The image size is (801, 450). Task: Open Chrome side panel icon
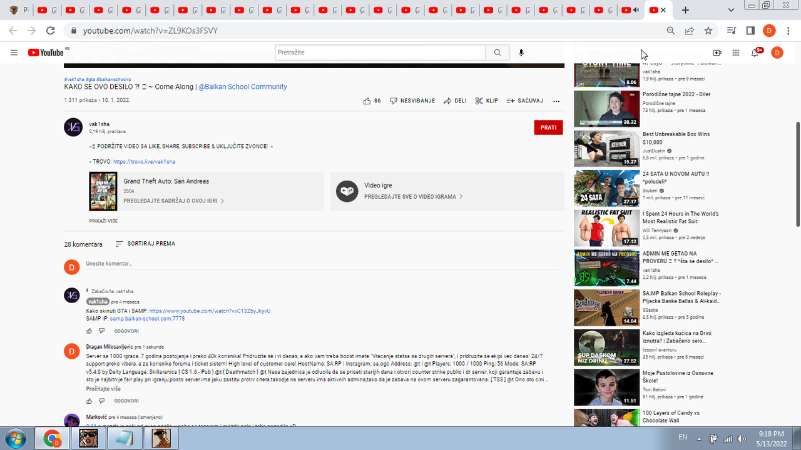(750, 31)
